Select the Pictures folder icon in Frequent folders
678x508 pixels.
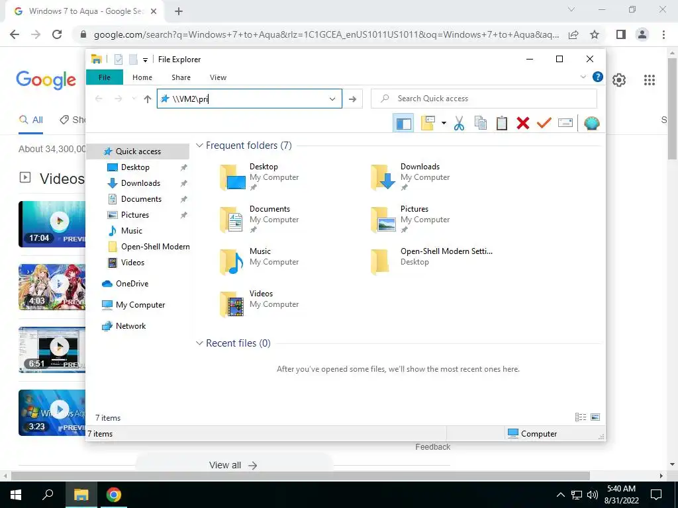click(383, 220)
